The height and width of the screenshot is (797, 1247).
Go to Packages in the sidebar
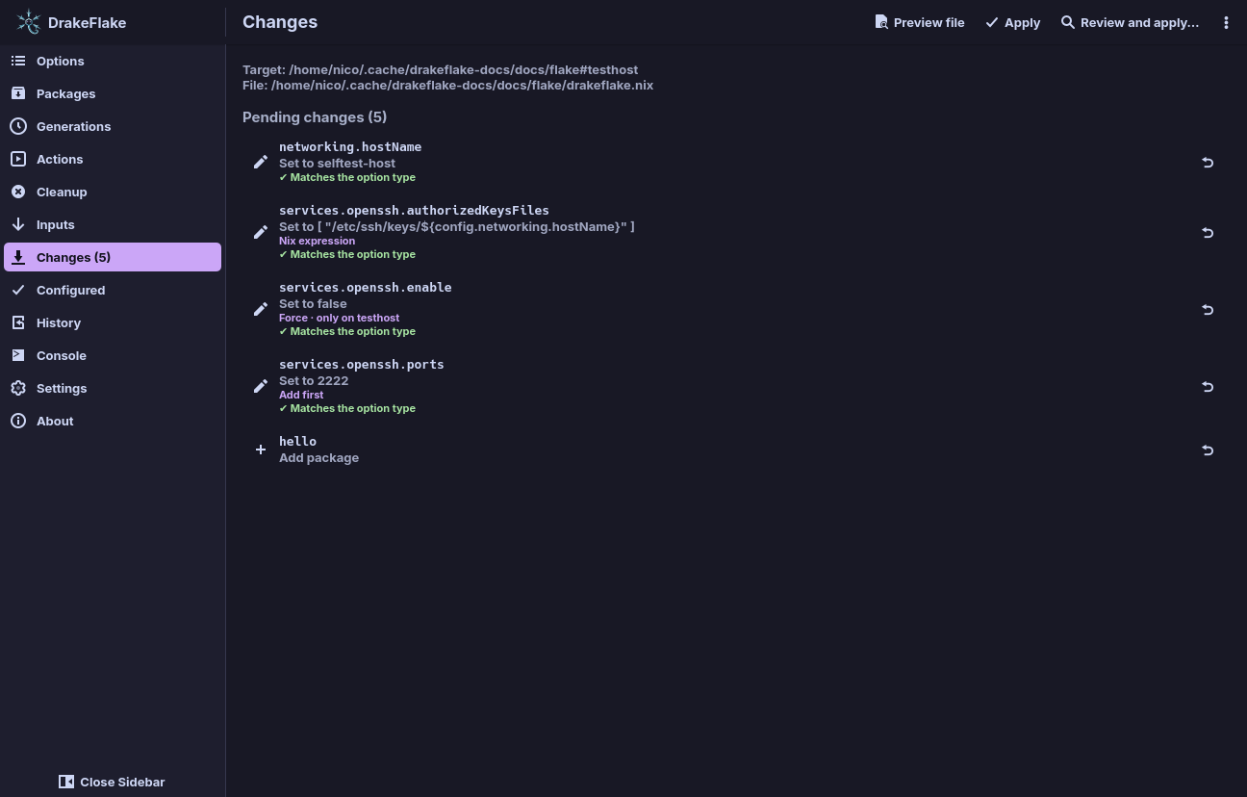(x=113, y=93)
